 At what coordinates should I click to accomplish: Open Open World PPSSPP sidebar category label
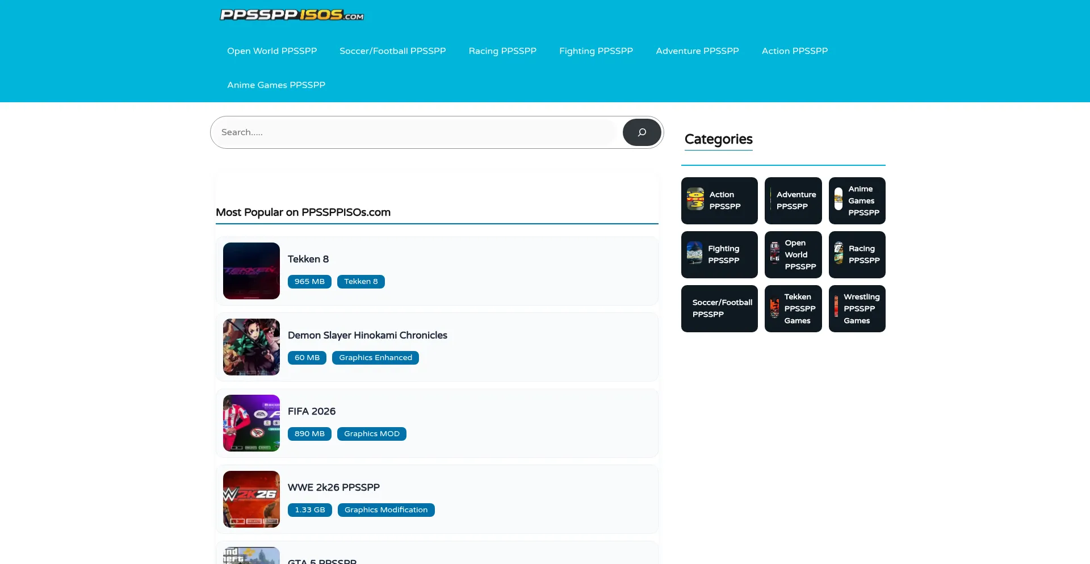tap(800, 254)
